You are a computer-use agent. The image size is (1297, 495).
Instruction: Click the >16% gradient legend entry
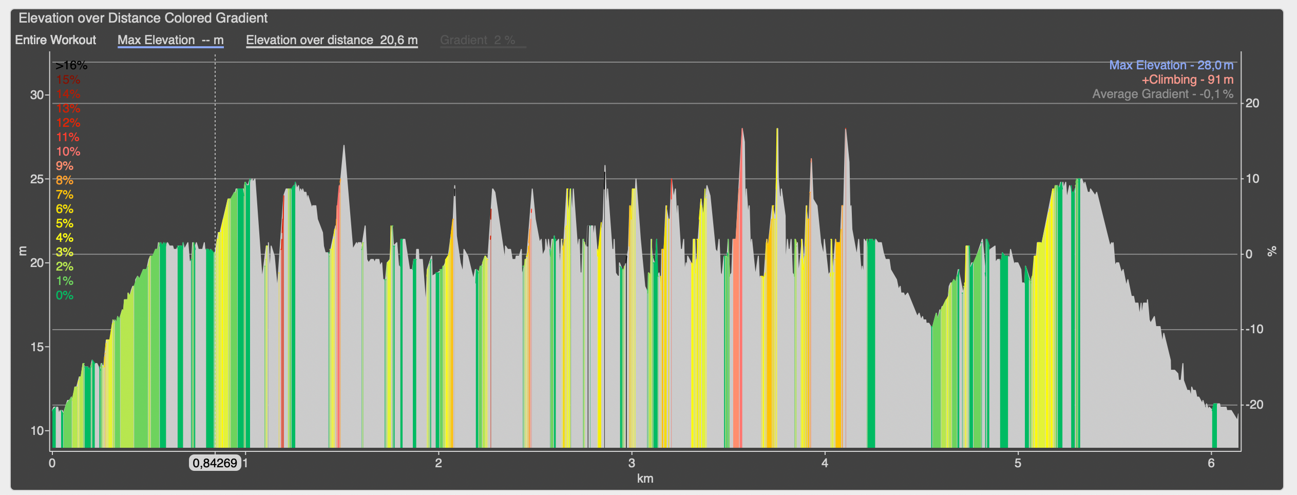pyautogui.click(x=71, y=65)
